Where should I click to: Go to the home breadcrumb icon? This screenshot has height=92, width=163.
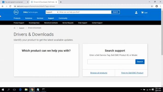(x=15, y=28)
